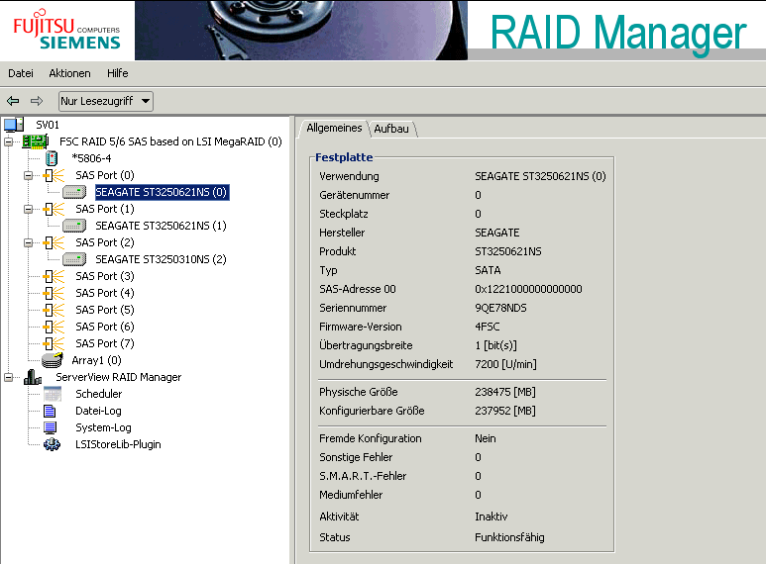
Task: Click the LSIStoreLib-Plugin gear icon
Action: [x=52, y=444]
